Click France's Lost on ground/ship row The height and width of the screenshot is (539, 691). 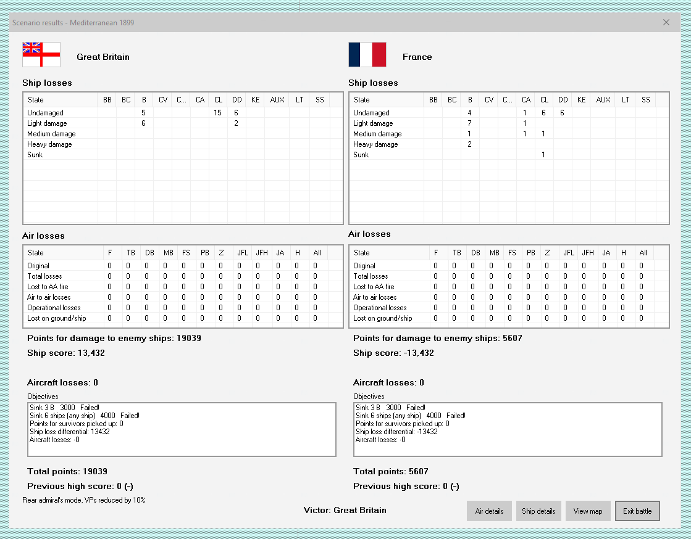[x=509, y=318]
